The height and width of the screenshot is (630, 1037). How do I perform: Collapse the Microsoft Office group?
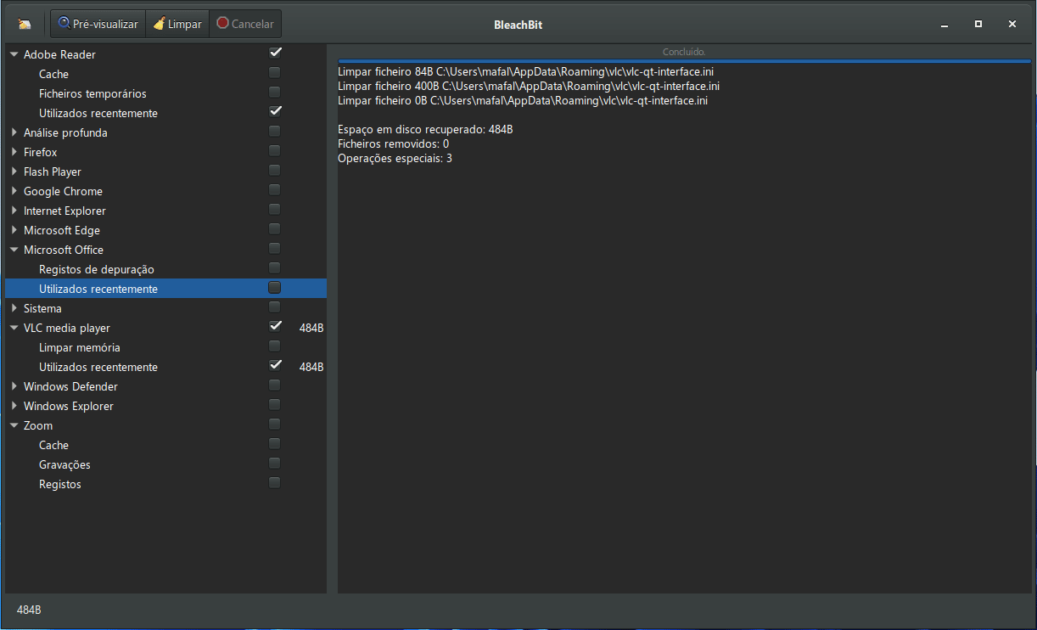[x=14, y=250]
